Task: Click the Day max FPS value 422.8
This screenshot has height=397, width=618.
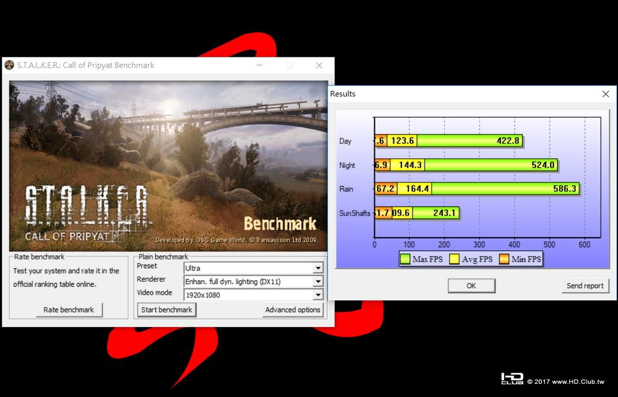Action: point(508,141)
